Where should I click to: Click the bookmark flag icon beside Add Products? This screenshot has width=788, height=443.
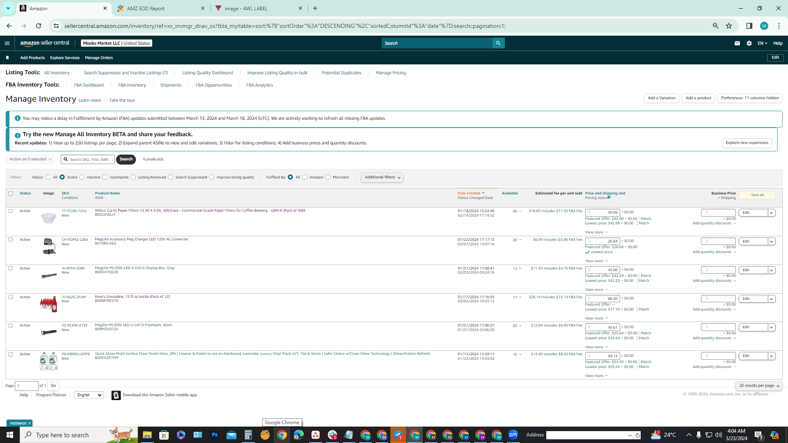[7, 58]
